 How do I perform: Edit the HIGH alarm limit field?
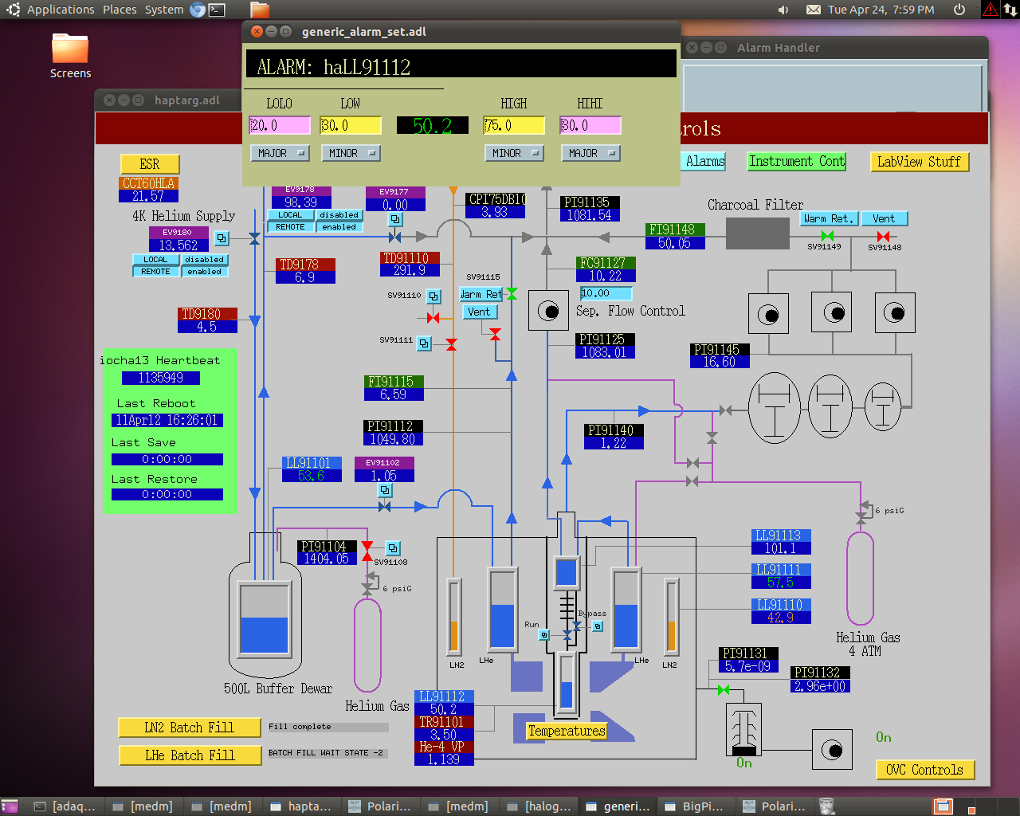(514, 125)
